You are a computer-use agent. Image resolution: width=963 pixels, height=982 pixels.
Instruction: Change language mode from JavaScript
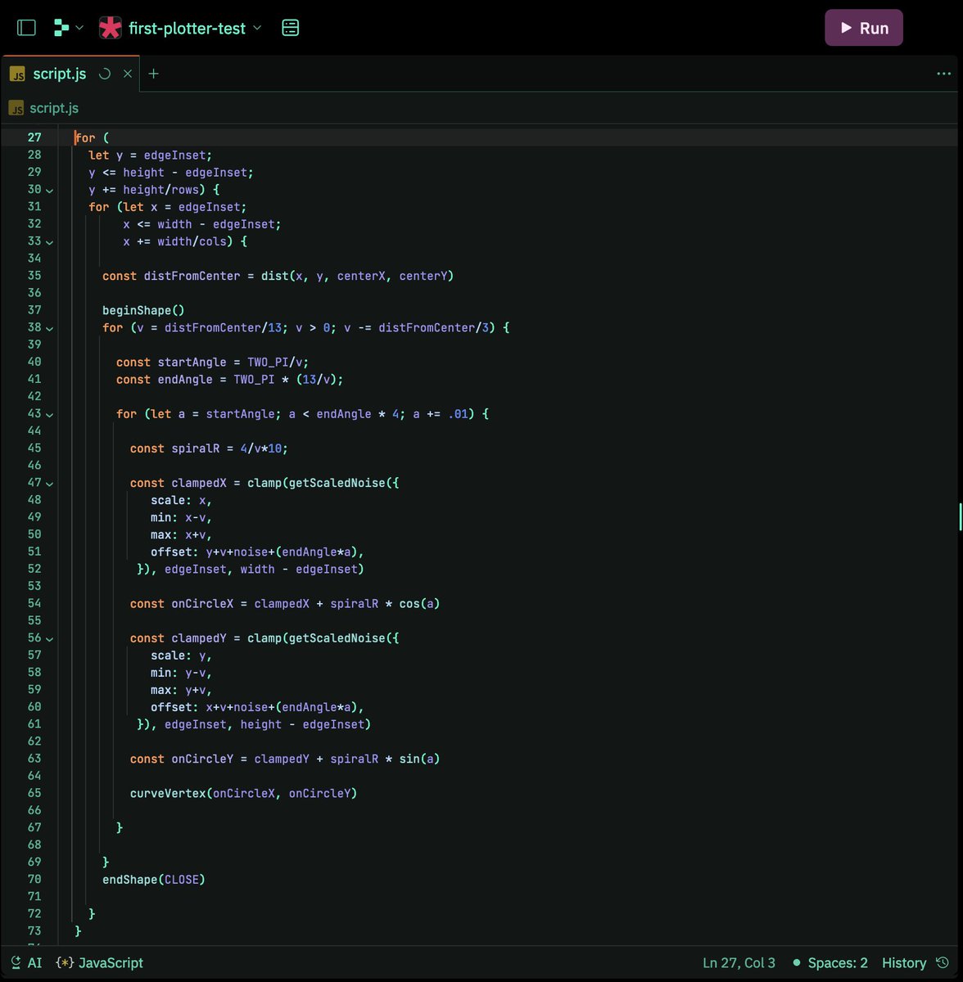coord(99,963)
